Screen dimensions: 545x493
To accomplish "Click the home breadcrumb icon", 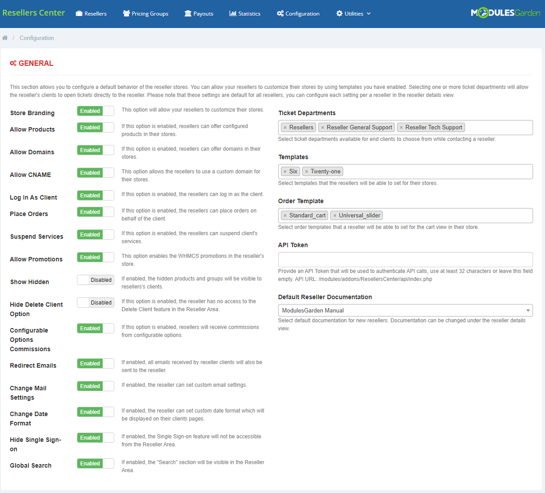I will click(x=5, y=38).
